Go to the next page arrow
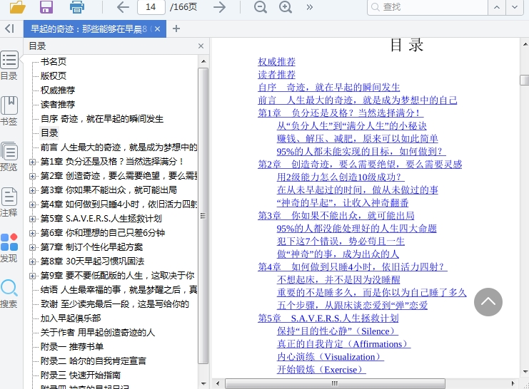 (x=220, y=6)
